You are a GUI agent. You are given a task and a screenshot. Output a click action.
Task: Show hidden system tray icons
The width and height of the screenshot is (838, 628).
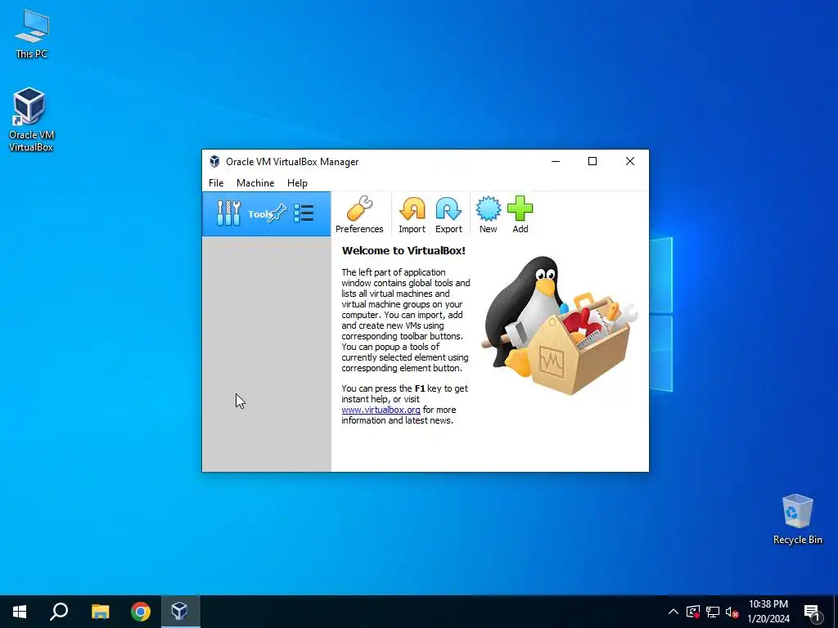pyautogui.click(x=674, y=612)
